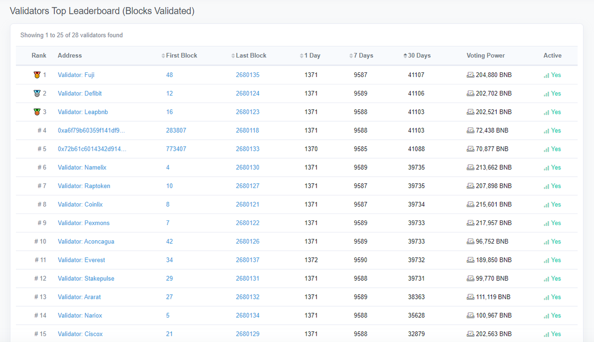This screenshot has height=342, width=594.
Task: Open last block 2680118 link
Action: pos(248,130)
